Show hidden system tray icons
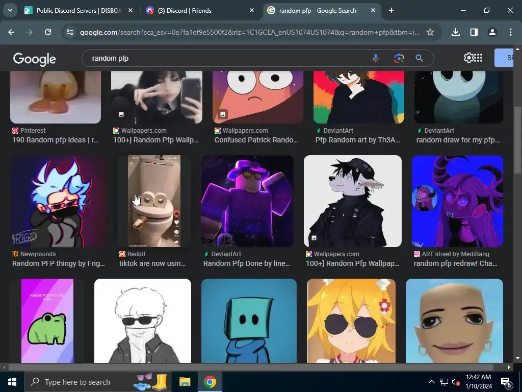 [x=431, y=382]
